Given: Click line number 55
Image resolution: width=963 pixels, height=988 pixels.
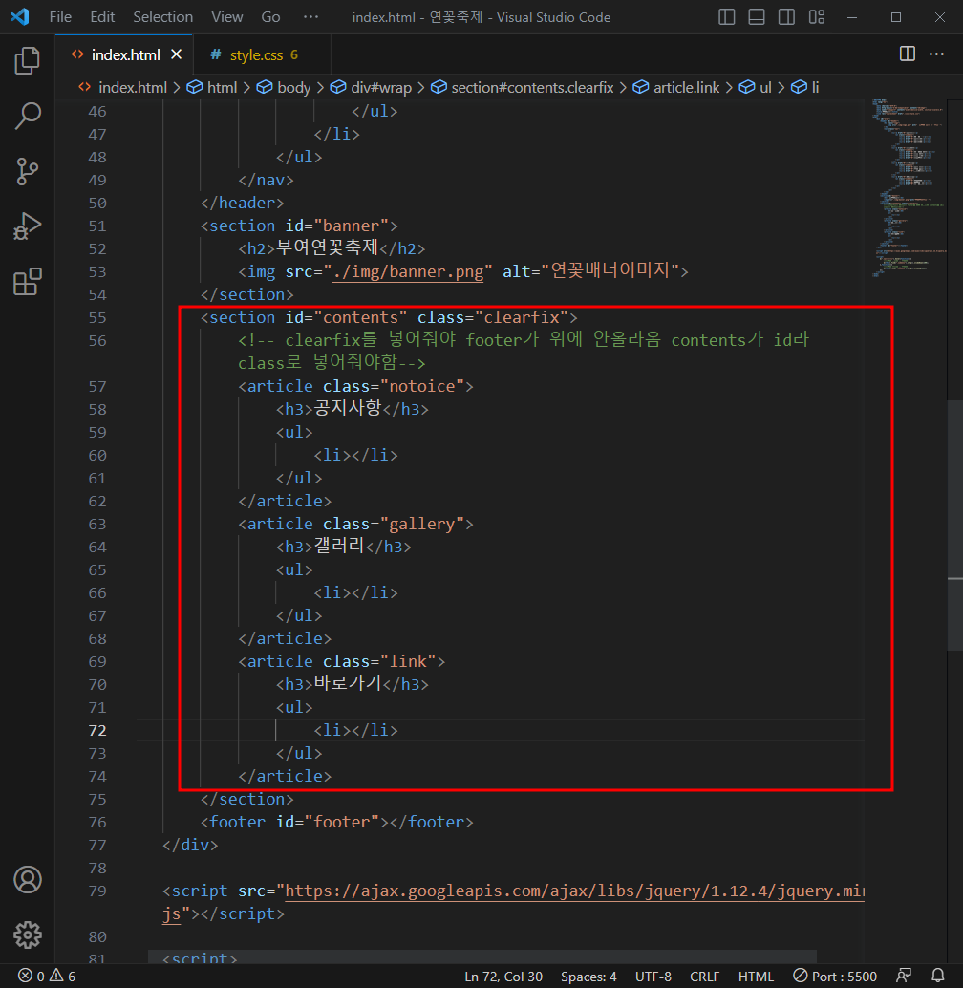Looking at the screenshot, I should tap(97, 317).
